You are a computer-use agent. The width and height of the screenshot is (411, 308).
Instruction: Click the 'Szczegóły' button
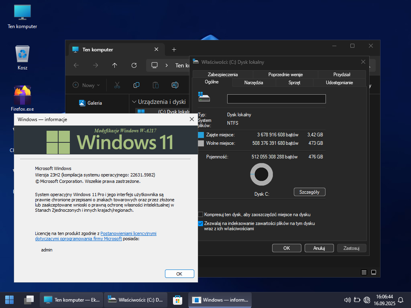click(x=309, y=192)
